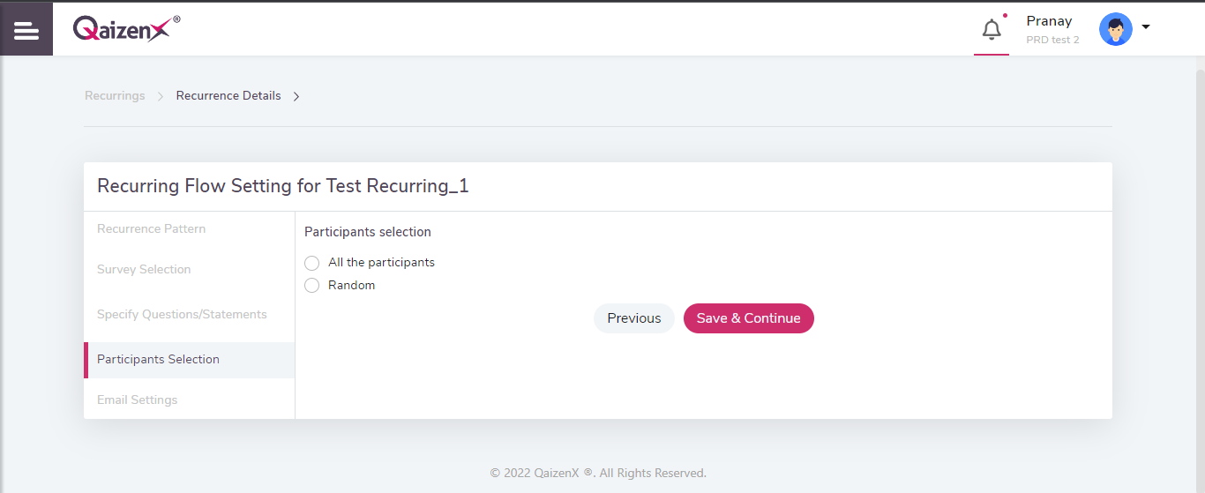The width and height of the screenshot is (1205, 493).
Task: Open Specify Questions/Statements step
Action: 182,314
